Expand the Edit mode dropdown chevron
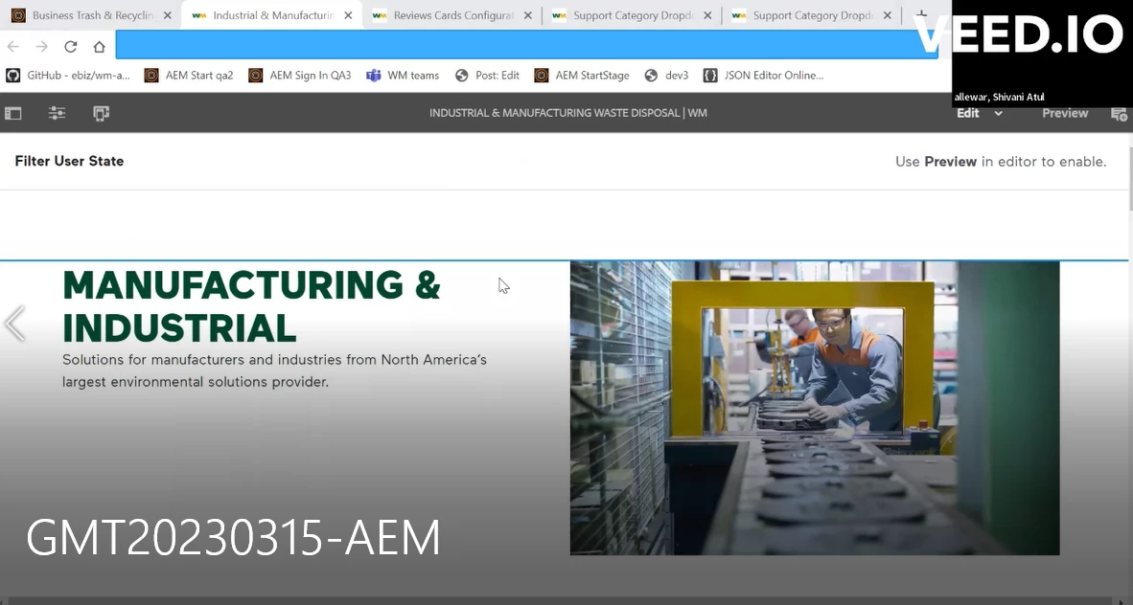The image size is (1133, 605). click(x=998, y=113)
